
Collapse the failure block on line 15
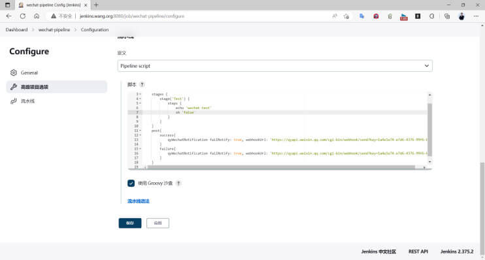click(140, 149)
